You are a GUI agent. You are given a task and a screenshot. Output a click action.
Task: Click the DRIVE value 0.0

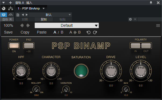[x=111, y=86]
